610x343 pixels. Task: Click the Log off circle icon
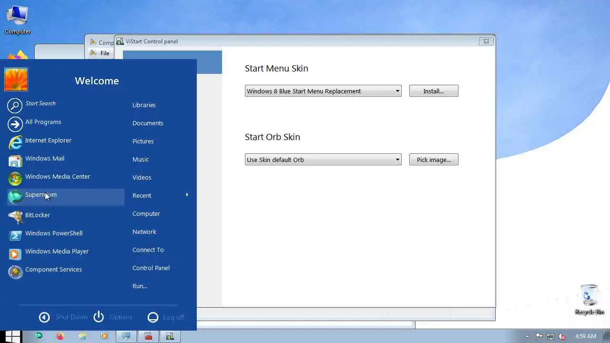153,317
